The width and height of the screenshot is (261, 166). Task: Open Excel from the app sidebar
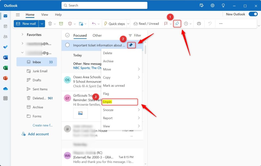pos(5,68)
